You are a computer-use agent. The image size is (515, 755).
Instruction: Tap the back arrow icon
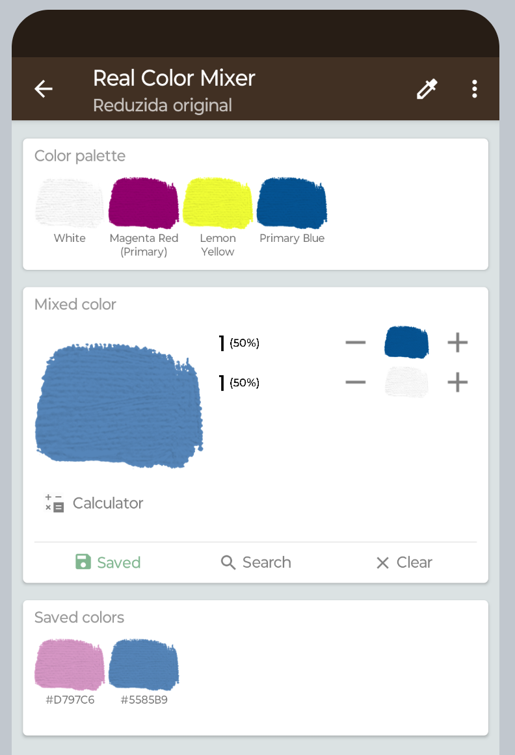[44, 89]
